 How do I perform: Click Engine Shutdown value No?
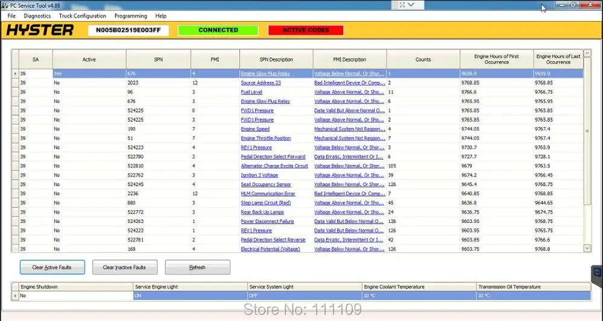(x=76, y=296)
